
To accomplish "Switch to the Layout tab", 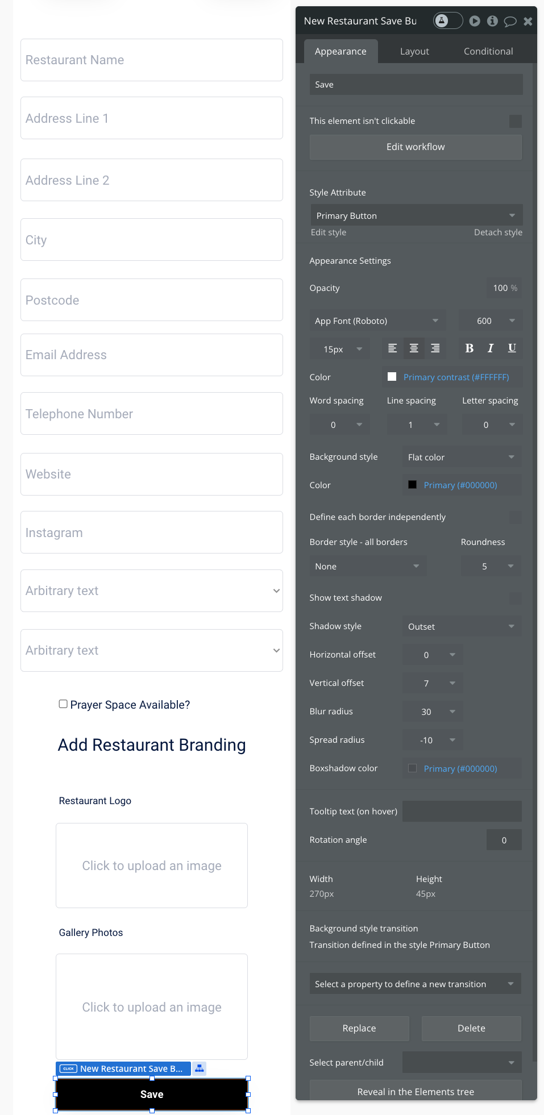I will pyautogui.click(x=414, y=51).
